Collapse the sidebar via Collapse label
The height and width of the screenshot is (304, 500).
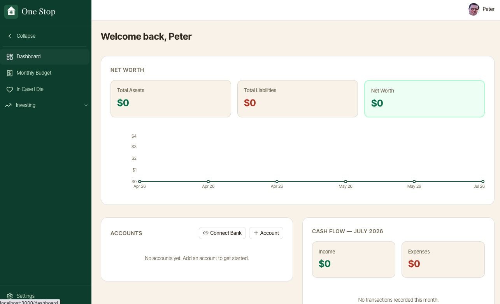click(26, 36)
